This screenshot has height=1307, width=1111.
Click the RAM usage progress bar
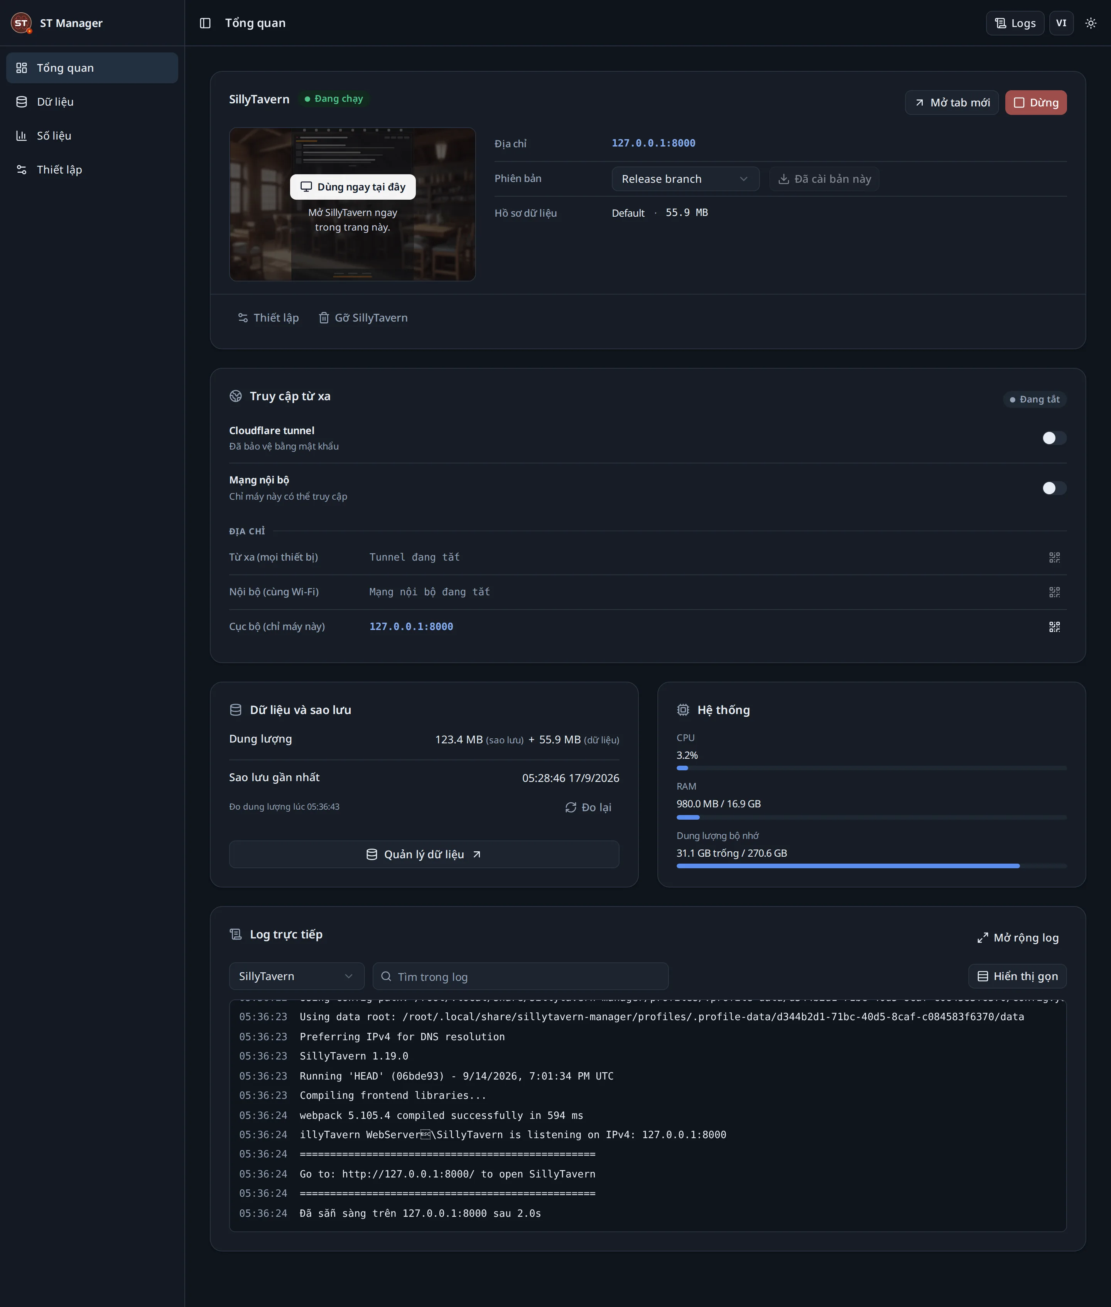(x=872, y=817)
